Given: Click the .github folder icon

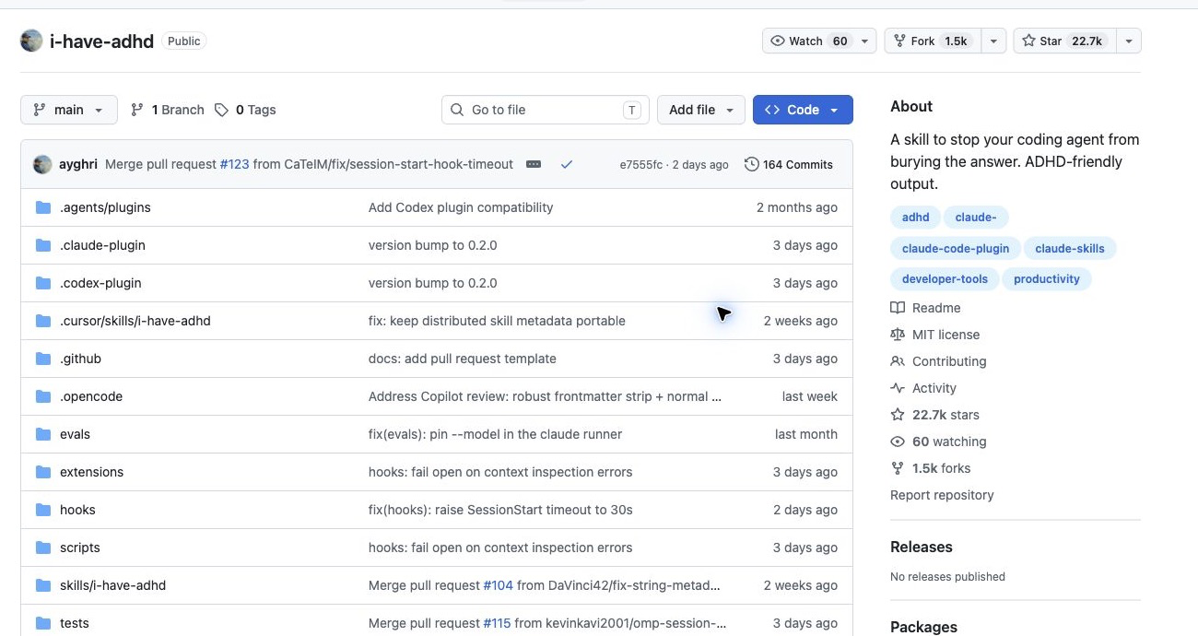Looking at the screenshot, I should click(x=43, y=359).
